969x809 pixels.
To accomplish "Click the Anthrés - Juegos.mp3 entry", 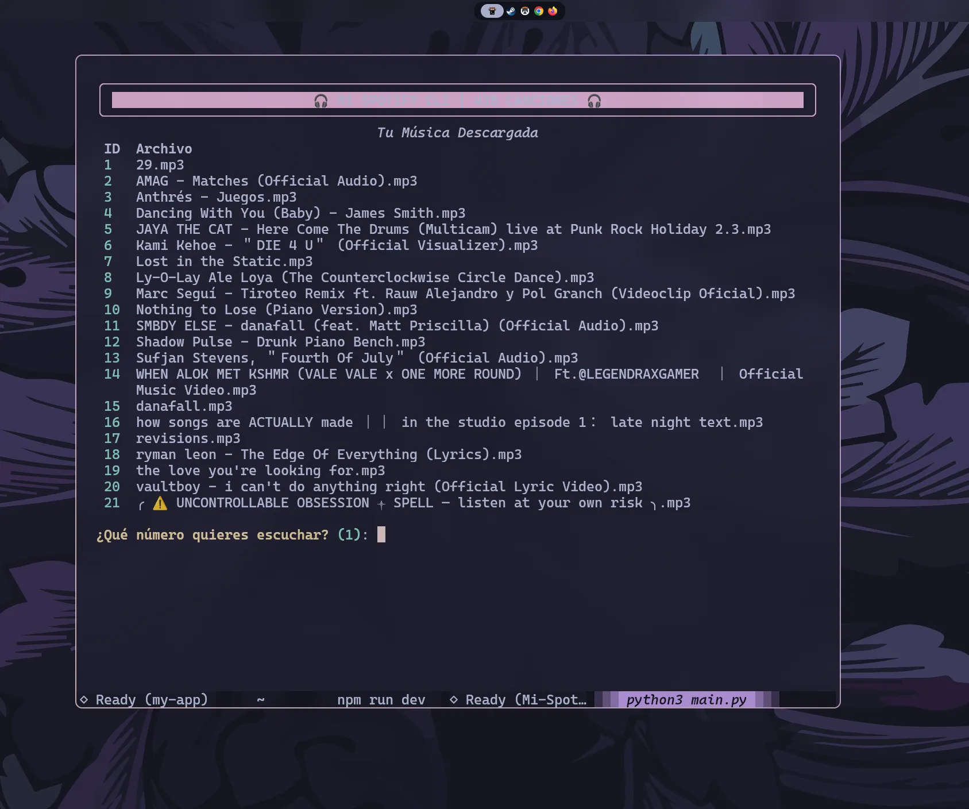I will pos(217,198).
